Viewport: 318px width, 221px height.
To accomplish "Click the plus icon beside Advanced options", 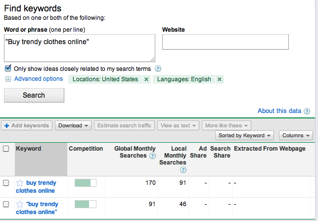I will pyautogui.click(x=8, y=79).
